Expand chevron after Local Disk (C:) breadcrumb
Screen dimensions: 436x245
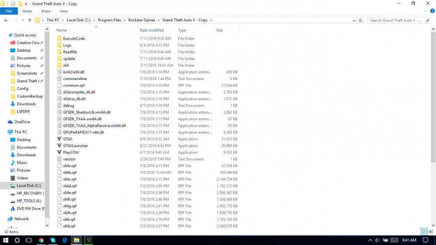(x=94, y=20)
